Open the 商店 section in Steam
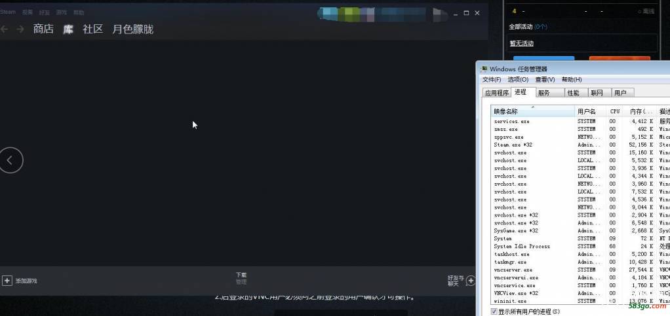This screenshot has width=670, height=316. click(x=43, y=29)
